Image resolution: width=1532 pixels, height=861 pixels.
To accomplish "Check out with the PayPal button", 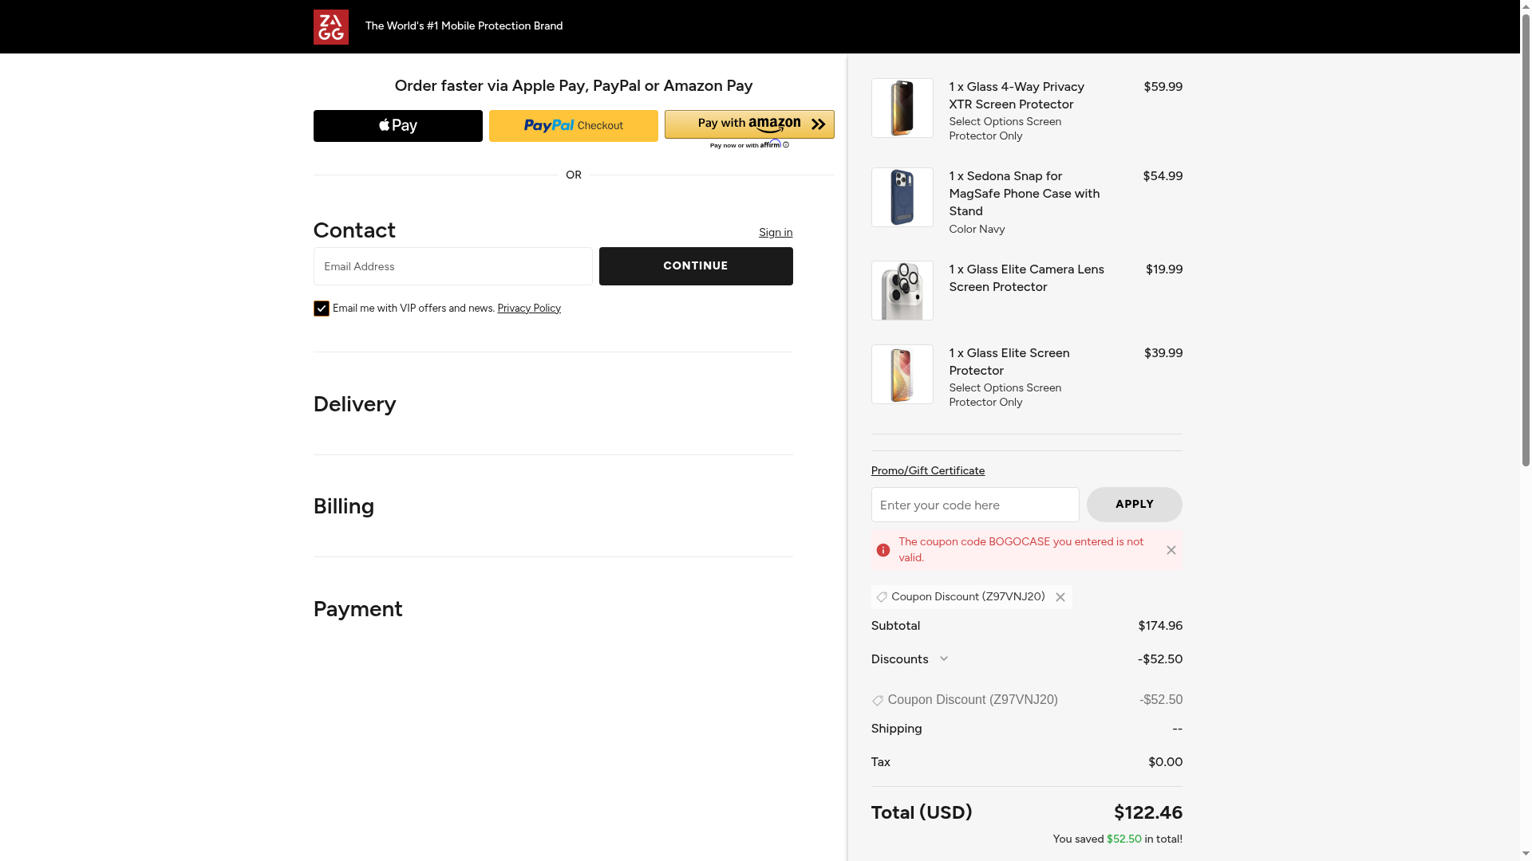I will pyautogui.click(x=573, y=126).
